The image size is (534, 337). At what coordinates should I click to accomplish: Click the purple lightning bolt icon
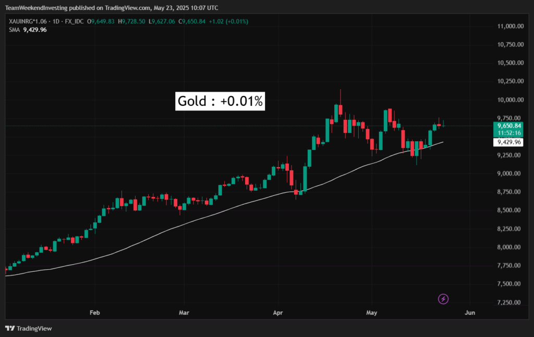pyautogui.click(x=443, y=299)
